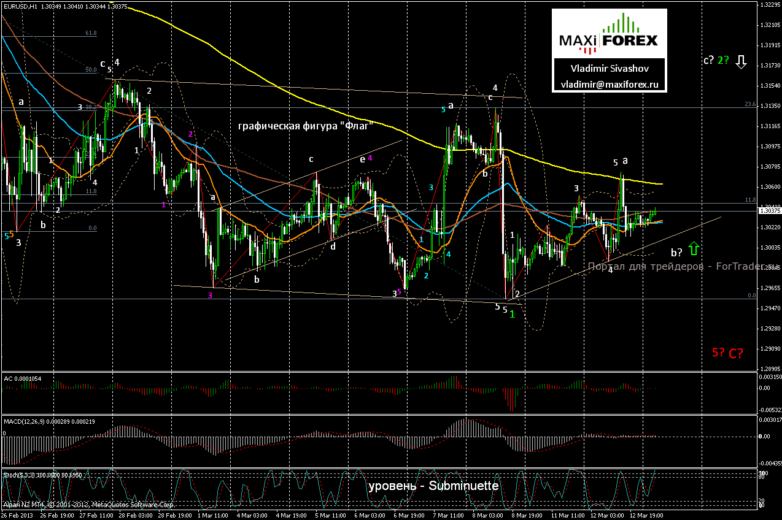Click the 23.6 Fibonacci level label
The height and width of the screenshot is (520, 782).
pyautogui.click(x=749, y=104)
